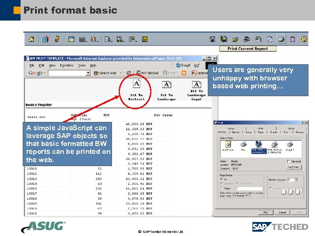Select the SnagIt 7 printer in Print dialog
Screen dimensions: 315x236
click(x=290, y=146)
